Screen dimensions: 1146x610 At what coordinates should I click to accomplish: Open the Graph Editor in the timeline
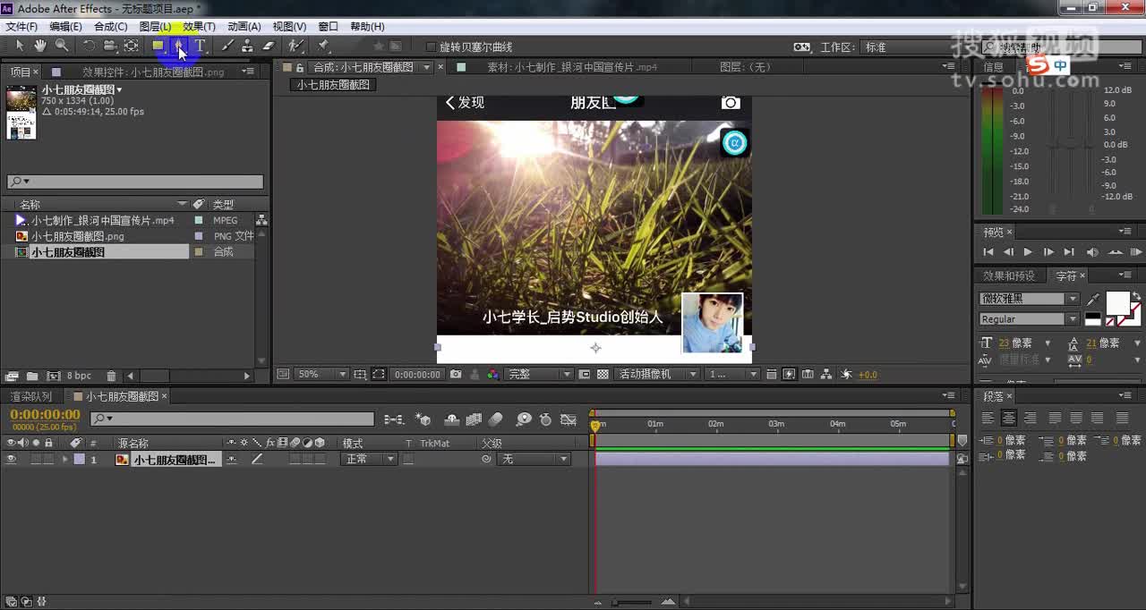(569, 419)
